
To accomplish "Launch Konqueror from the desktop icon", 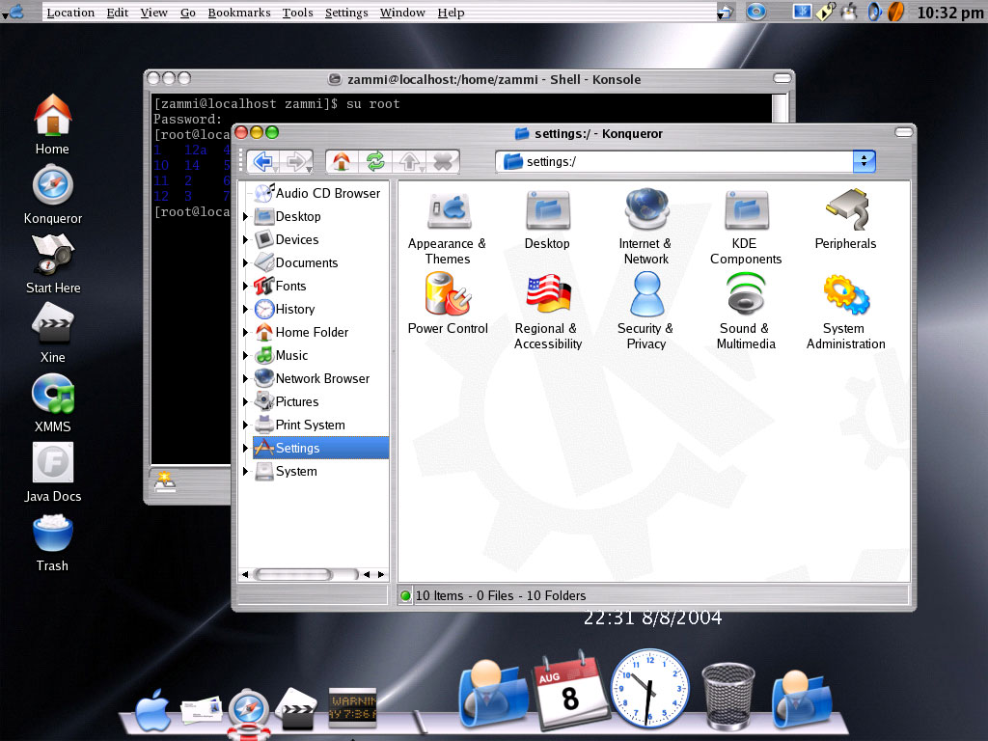I will [x=53, y=195].
